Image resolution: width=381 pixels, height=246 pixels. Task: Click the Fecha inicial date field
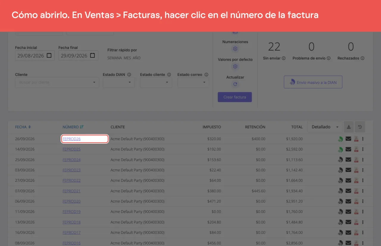pyautogui.click(x=35, y=55)
